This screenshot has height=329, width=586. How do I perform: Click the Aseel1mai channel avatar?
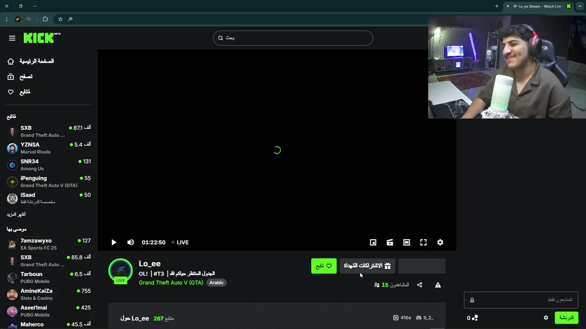click(12, 311)
